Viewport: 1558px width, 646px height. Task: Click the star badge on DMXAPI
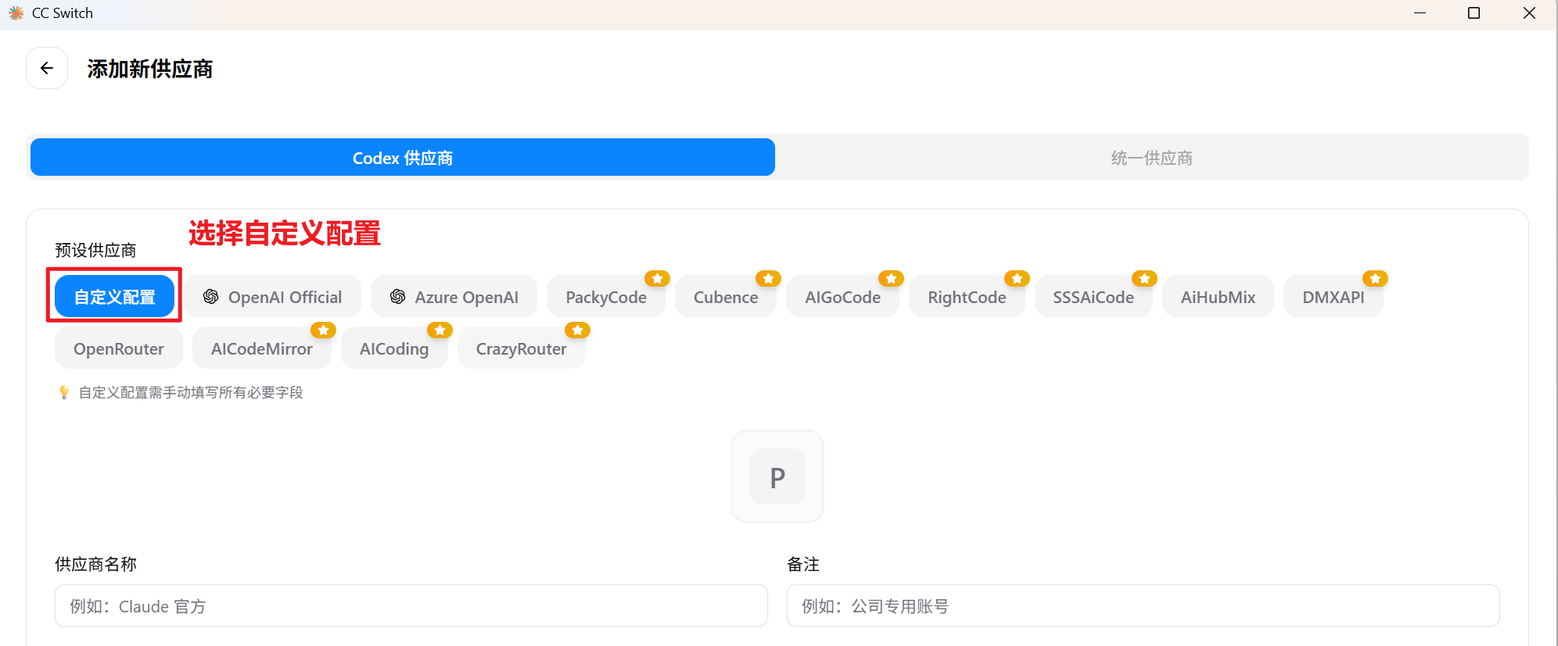pyautogui.click(x=1375, y=278)
